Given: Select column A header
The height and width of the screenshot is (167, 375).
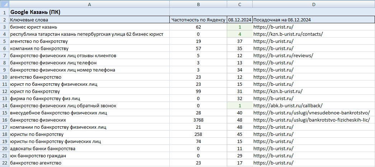Looking at the screenshot, I should [x=89, y=4].
